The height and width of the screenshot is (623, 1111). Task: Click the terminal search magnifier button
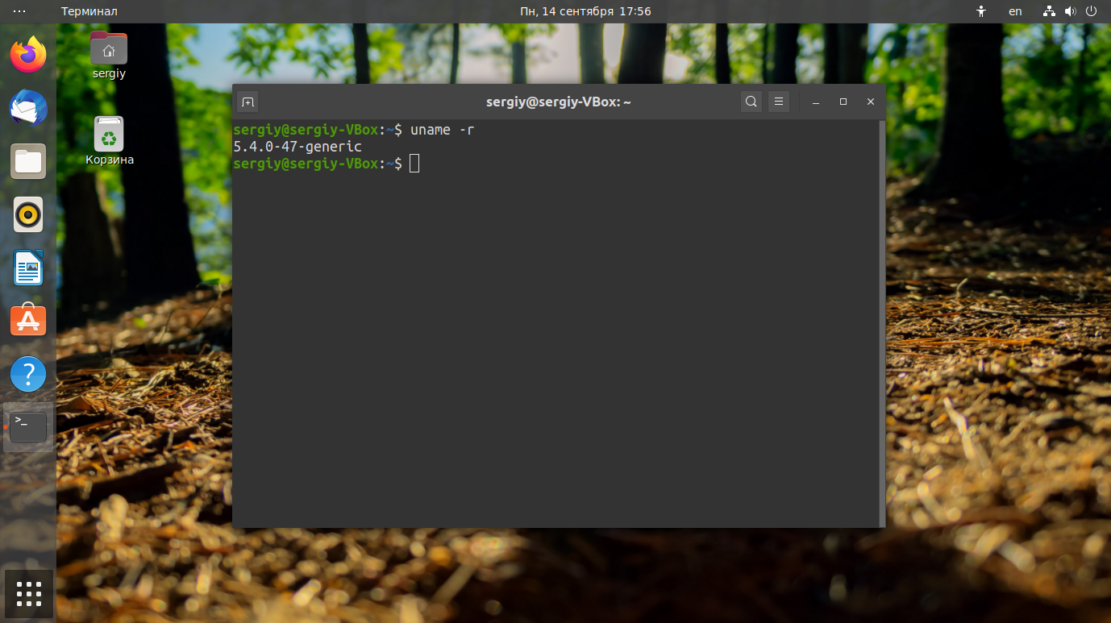[x=751, y=102]
